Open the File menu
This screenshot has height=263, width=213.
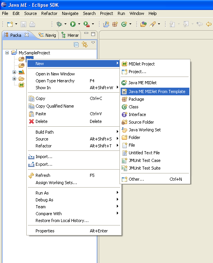[x=5, y=13]
